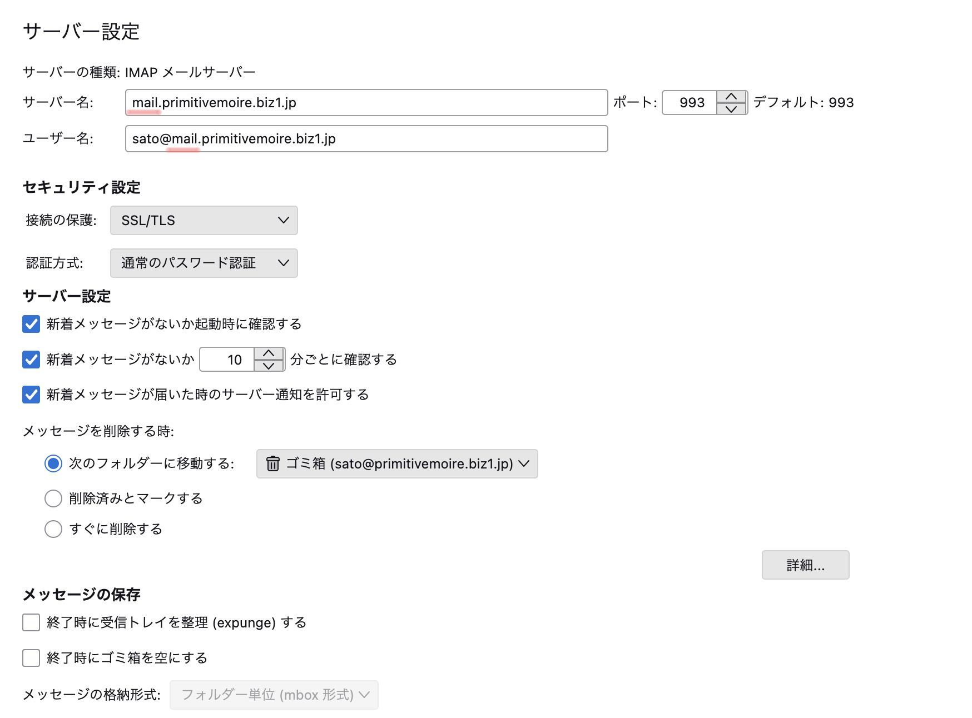Click the 詳細... button

point(805,565)
